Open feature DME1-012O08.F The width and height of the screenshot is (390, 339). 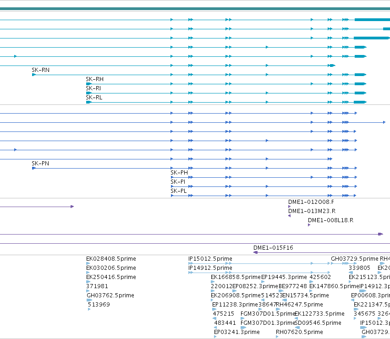pos(311,202)
